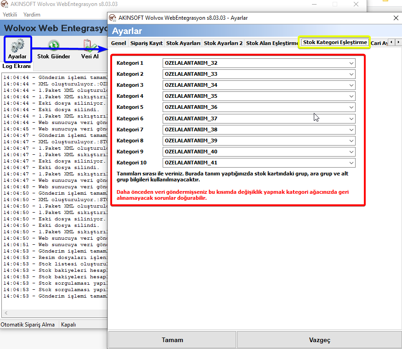The width and height of the screenshot is (402, 349).
Task: Open the Yetkili menu in main window
Action: point(10,15)
